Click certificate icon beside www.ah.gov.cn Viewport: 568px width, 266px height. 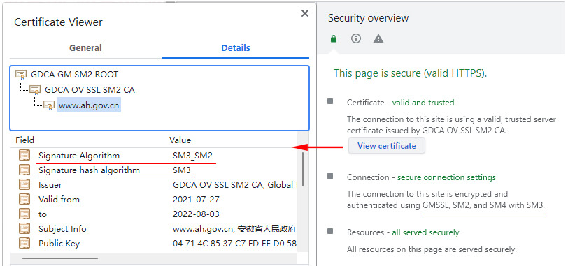[49, 105]
